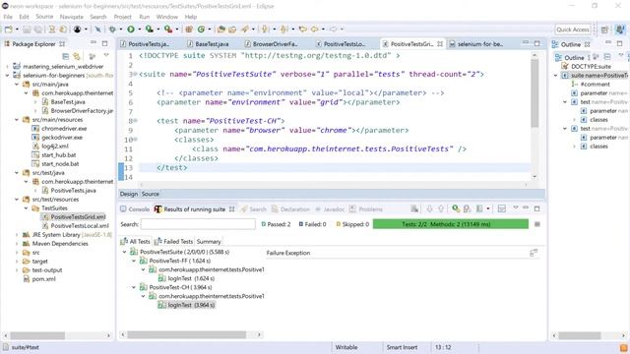630x354 pixels.
Task: Open the Navigate menu
Action: [72, 17]
